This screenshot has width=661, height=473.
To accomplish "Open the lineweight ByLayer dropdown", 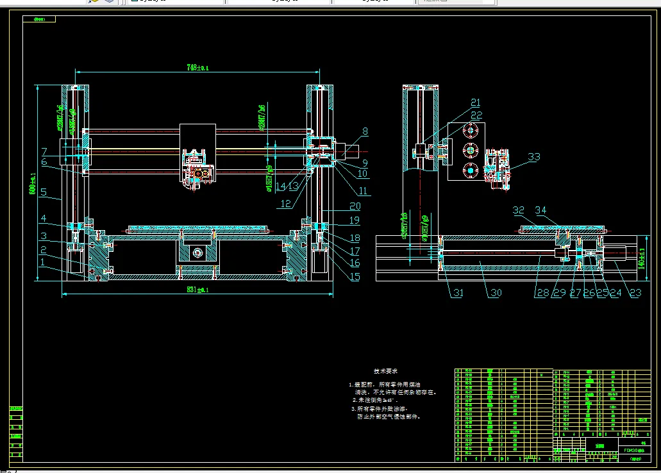I will click(375, 1).
